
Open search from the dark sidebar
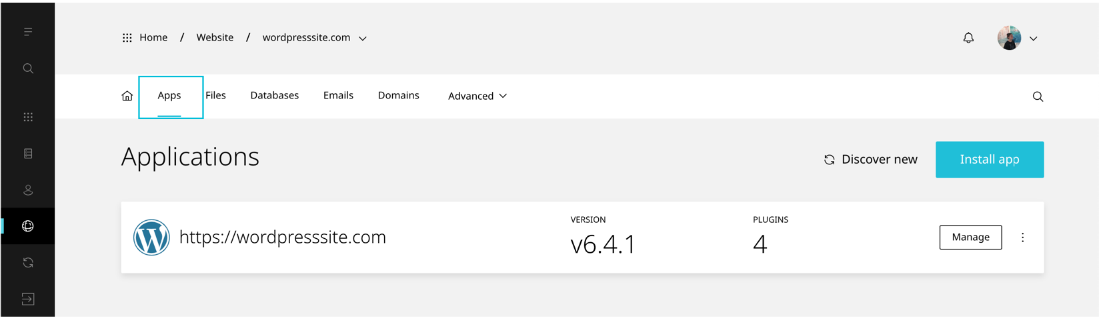28,69
